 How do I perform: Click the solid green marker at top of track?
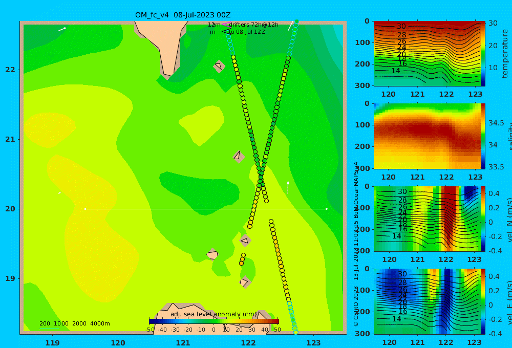coord(296,21)
